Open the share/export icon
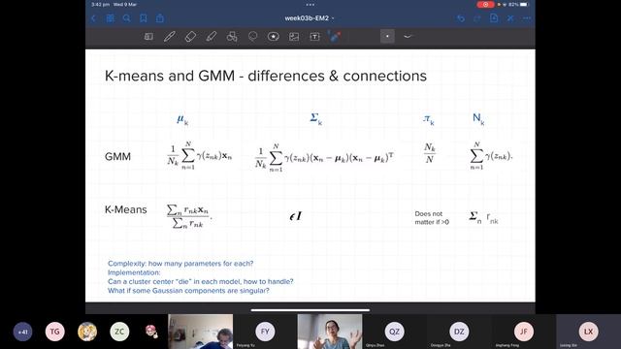 (x=159, y=18)
